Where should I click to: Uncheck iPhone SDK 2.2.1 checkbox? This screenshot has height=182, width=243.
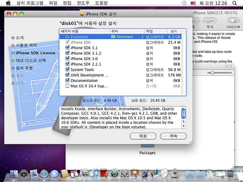[x=67, y=64]
